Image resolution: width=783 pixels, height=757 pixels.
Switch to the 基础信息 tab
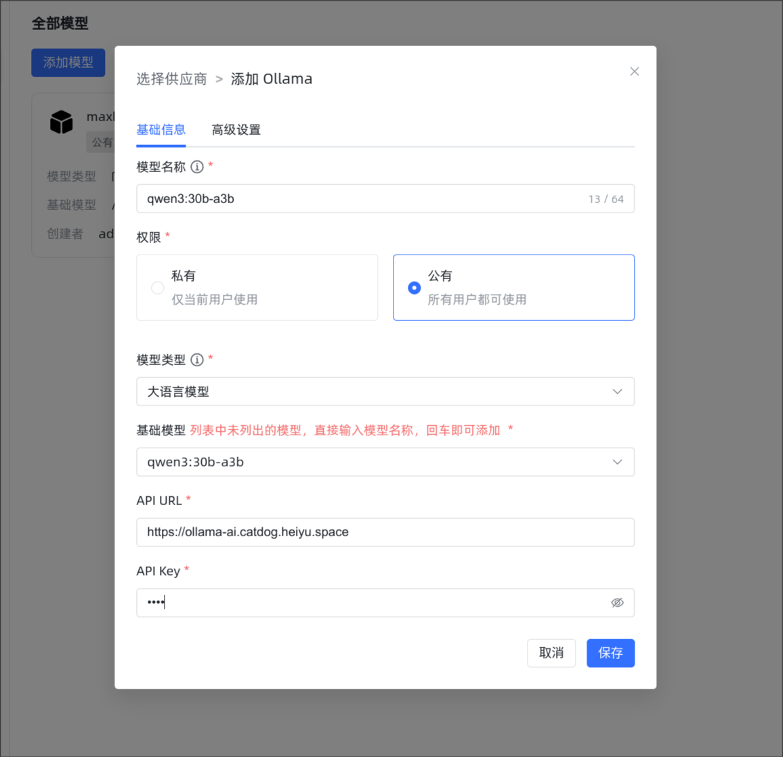[161, 130]
